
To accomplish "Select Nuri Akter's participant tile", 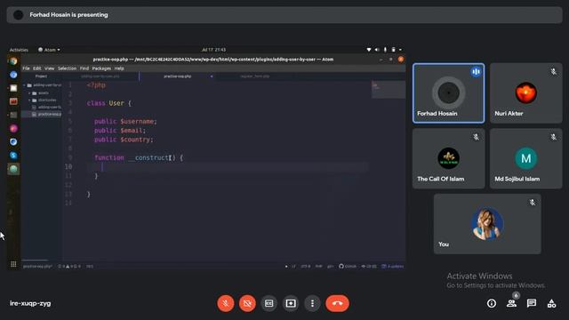I will point(525,93).
